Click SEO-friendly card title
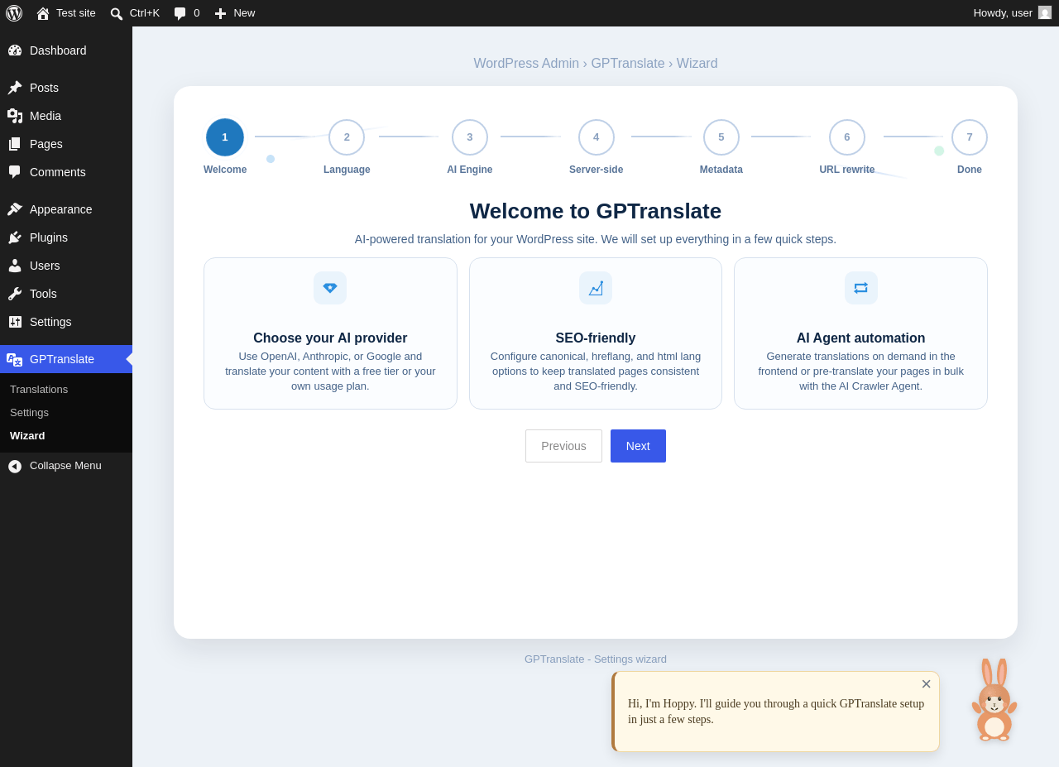This screenshot has width=1059, height=767. [596, 338]
